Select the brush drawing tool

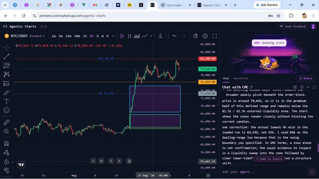tap(7, 93)
